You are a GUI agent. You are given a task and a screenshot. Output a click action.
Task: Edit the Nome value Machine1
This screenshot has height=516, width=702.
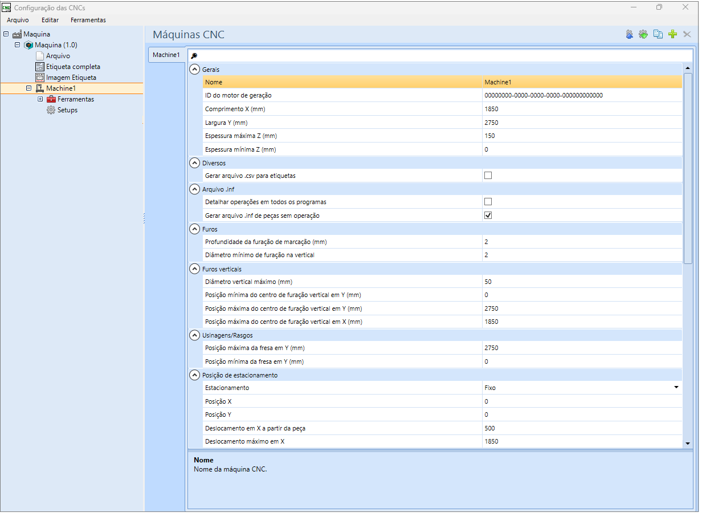tap(582, 83)
